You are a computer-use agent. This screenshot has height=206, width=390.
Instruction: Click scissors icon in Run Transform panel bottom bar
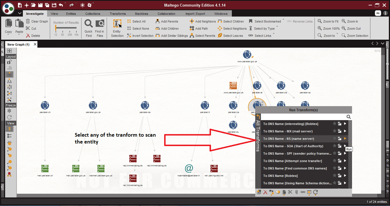coord(290,192)
